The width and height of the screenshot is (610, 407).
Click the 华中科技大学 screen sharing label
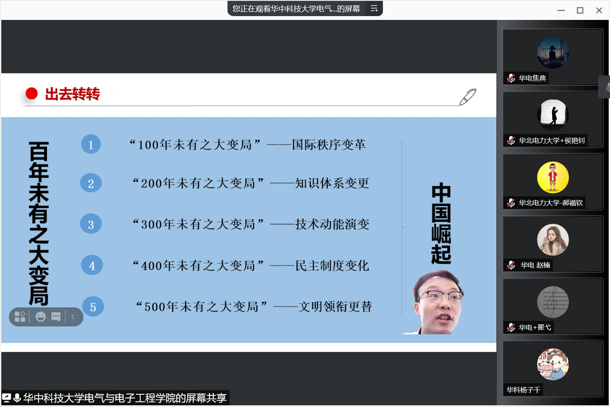[125, 398]
